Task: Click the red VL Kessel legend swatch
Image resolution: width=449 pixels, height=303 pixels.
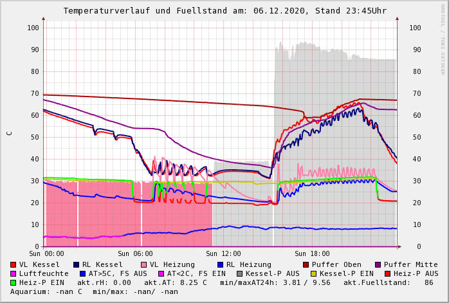Action: click(13, 264)
